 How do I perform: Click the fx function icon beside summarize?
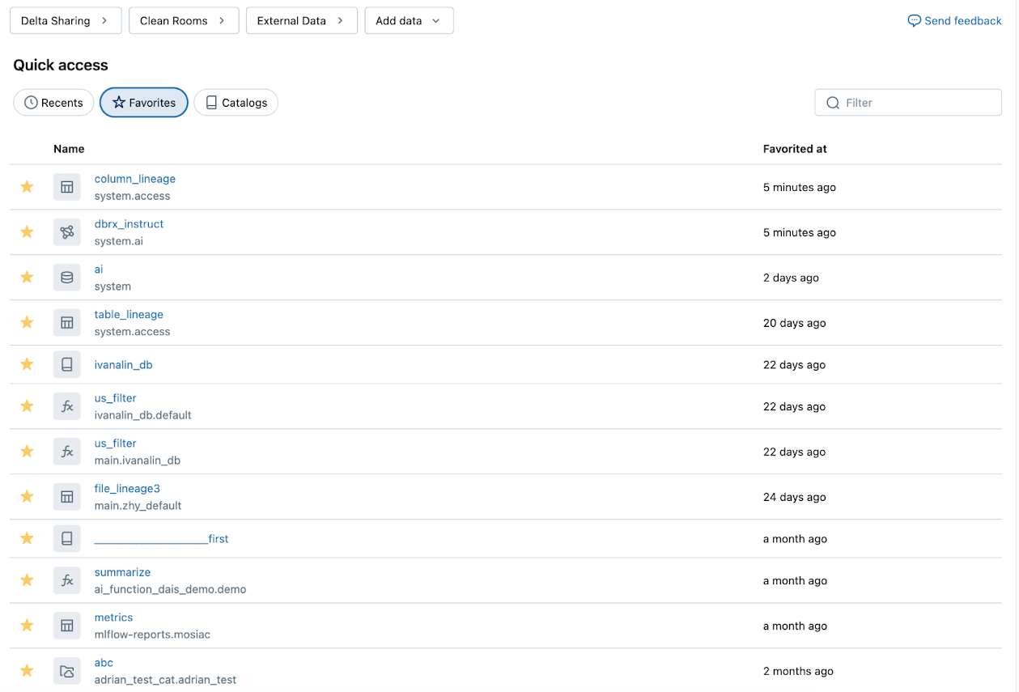coord(67,580)
